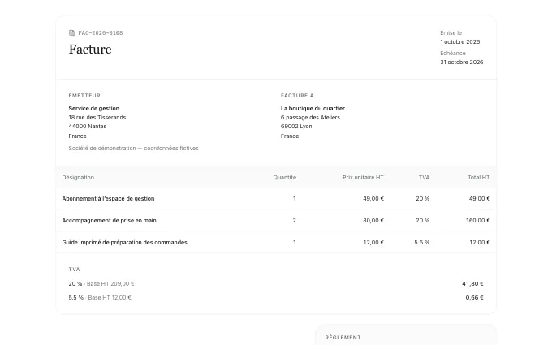
Task: Click total 12,00 € in Guide imprimé row
Action: pyautogui.click(x=480, y=242)
